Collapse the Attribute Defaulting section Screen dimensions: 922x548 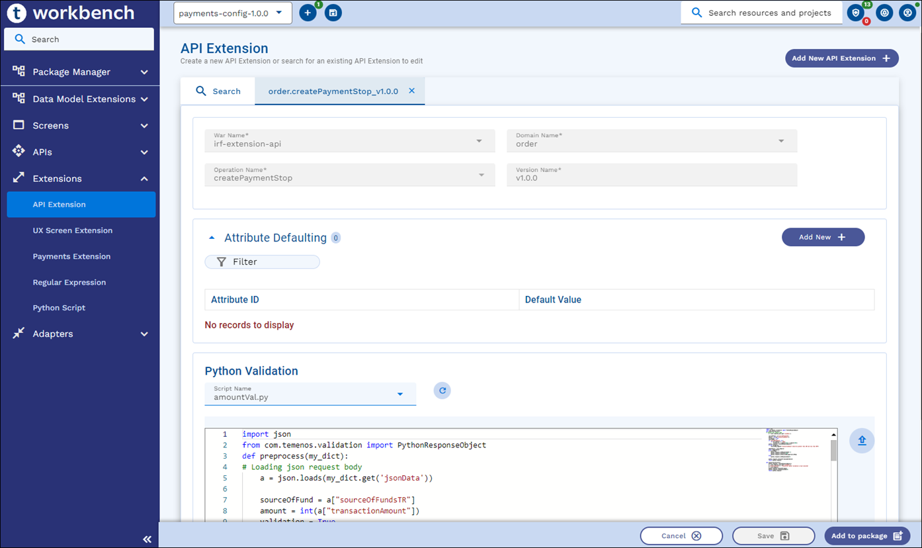click(x=212, y=238)
